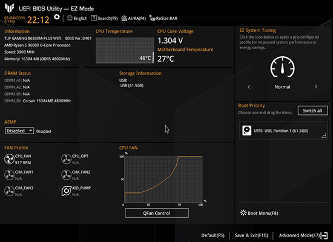Viewport: 333px width, 242px height.
Task: Open QFan Control
Action: (157, 213)
